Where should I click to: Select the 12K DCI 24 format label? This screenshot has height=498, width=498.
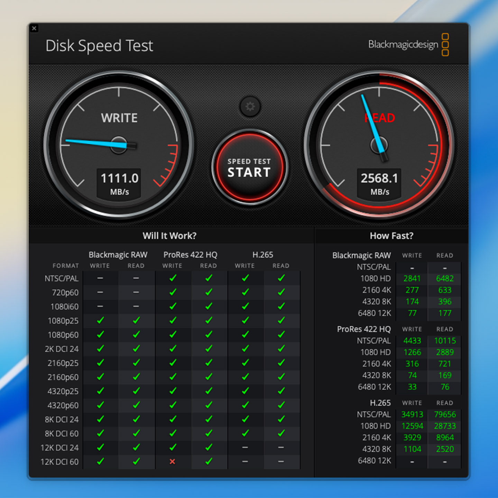(59, 448)
